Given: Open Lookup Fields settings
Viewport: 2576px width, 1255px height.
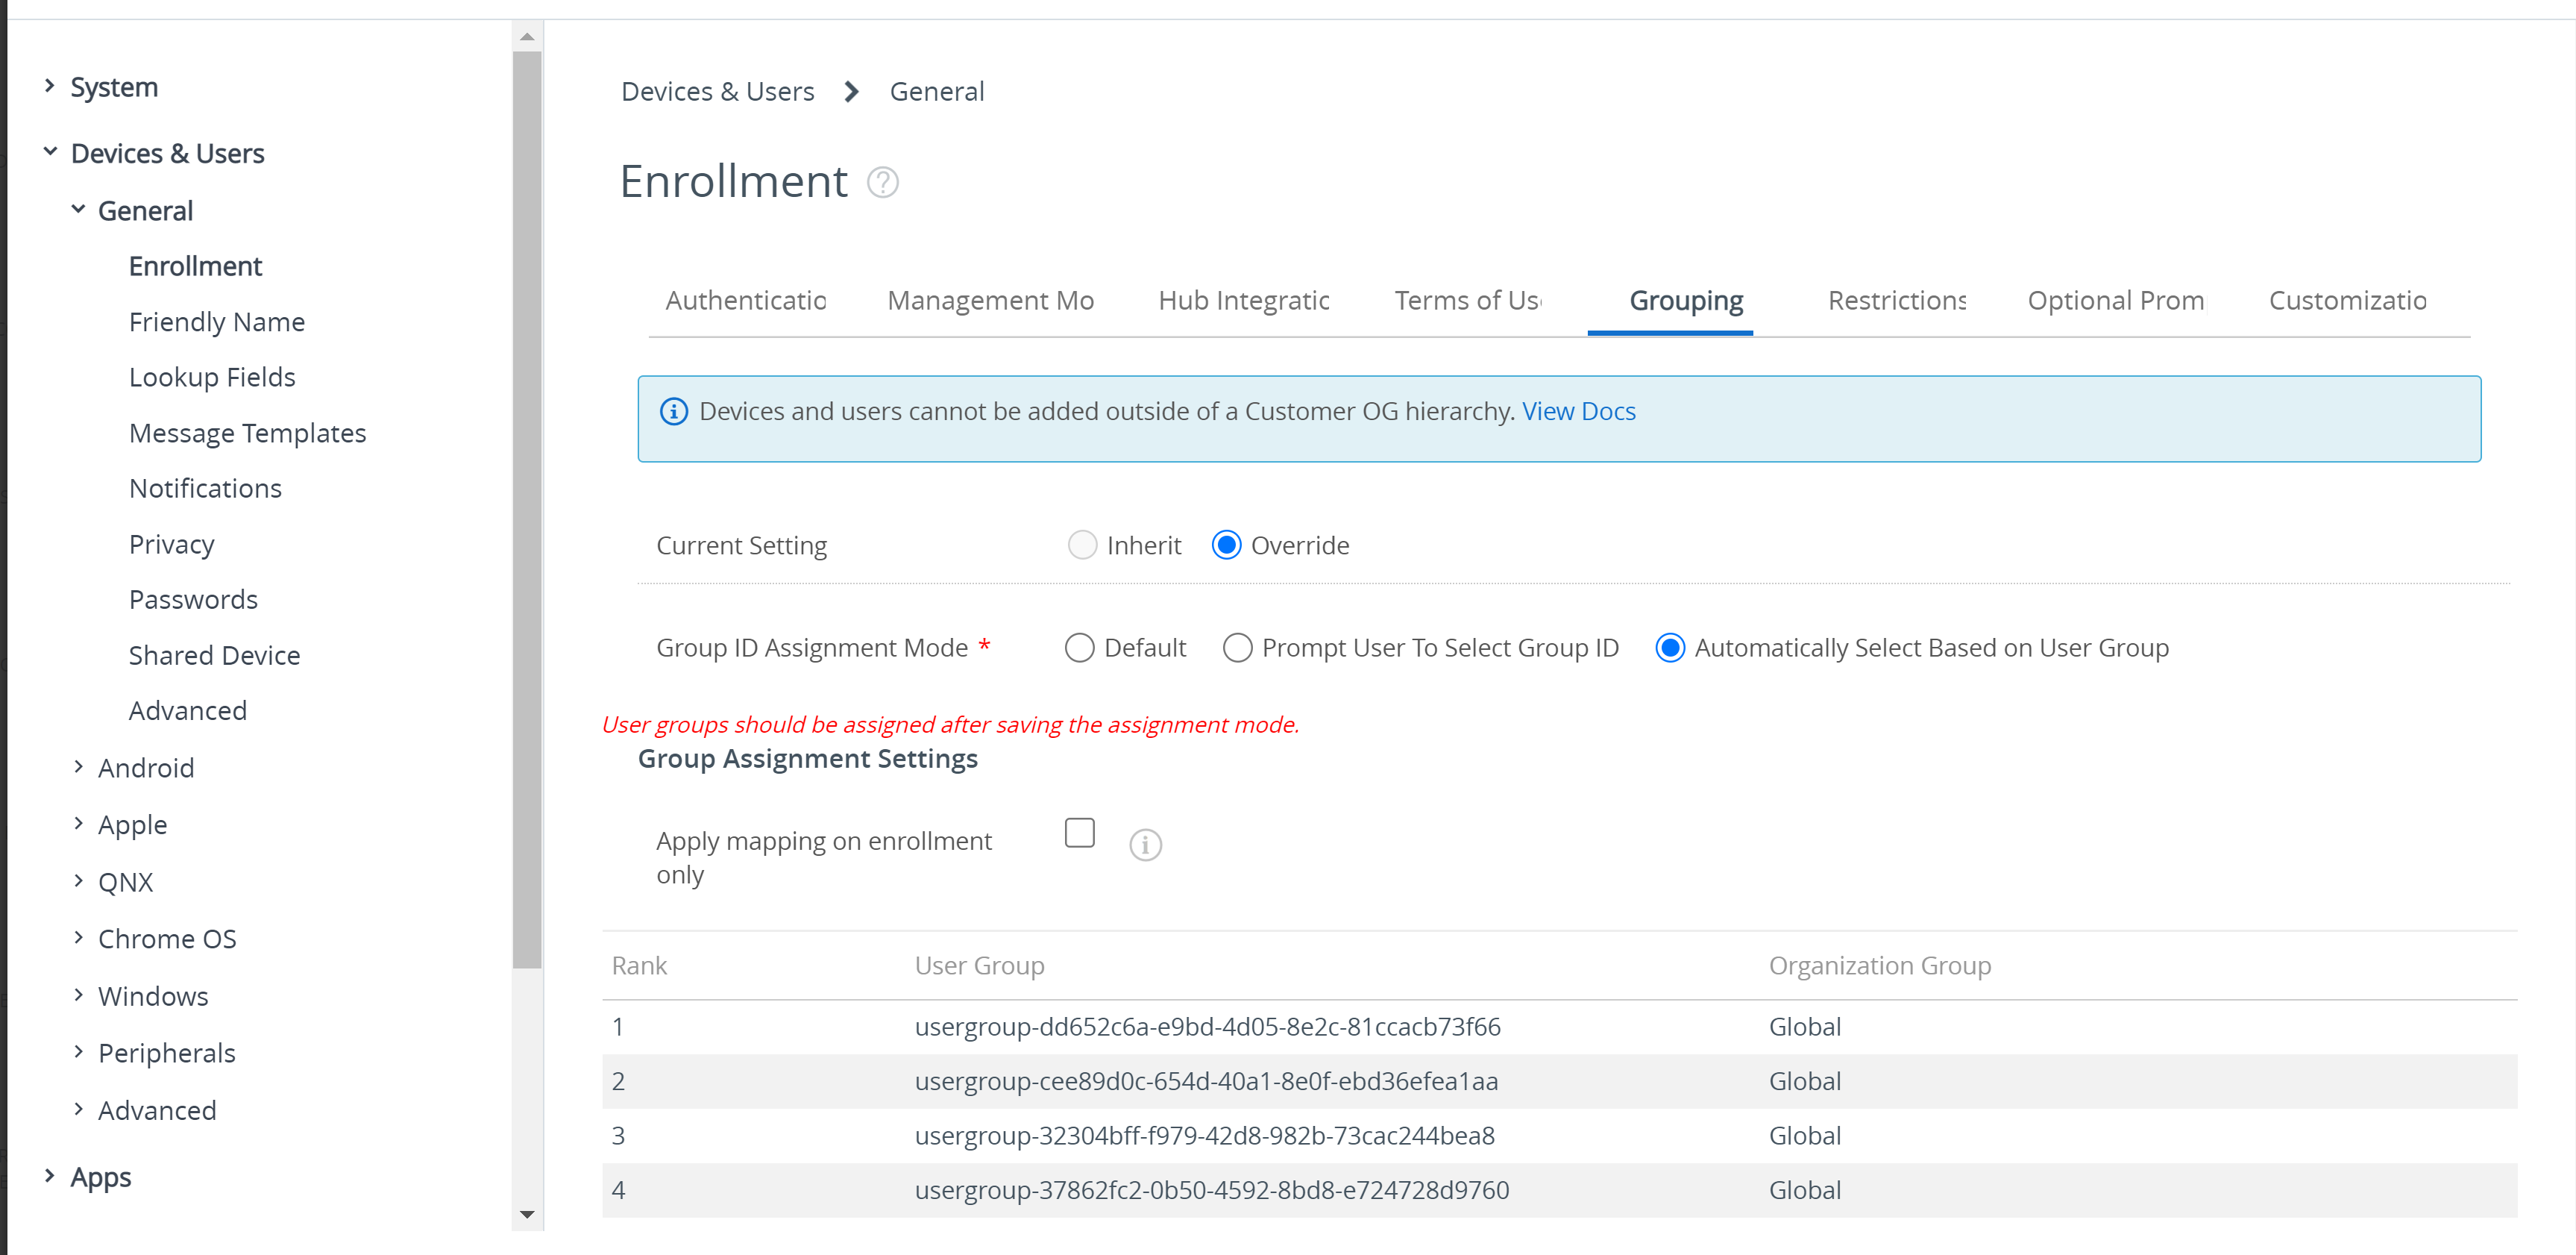Looking at the screenshot, I should click(x=212, y=378).
